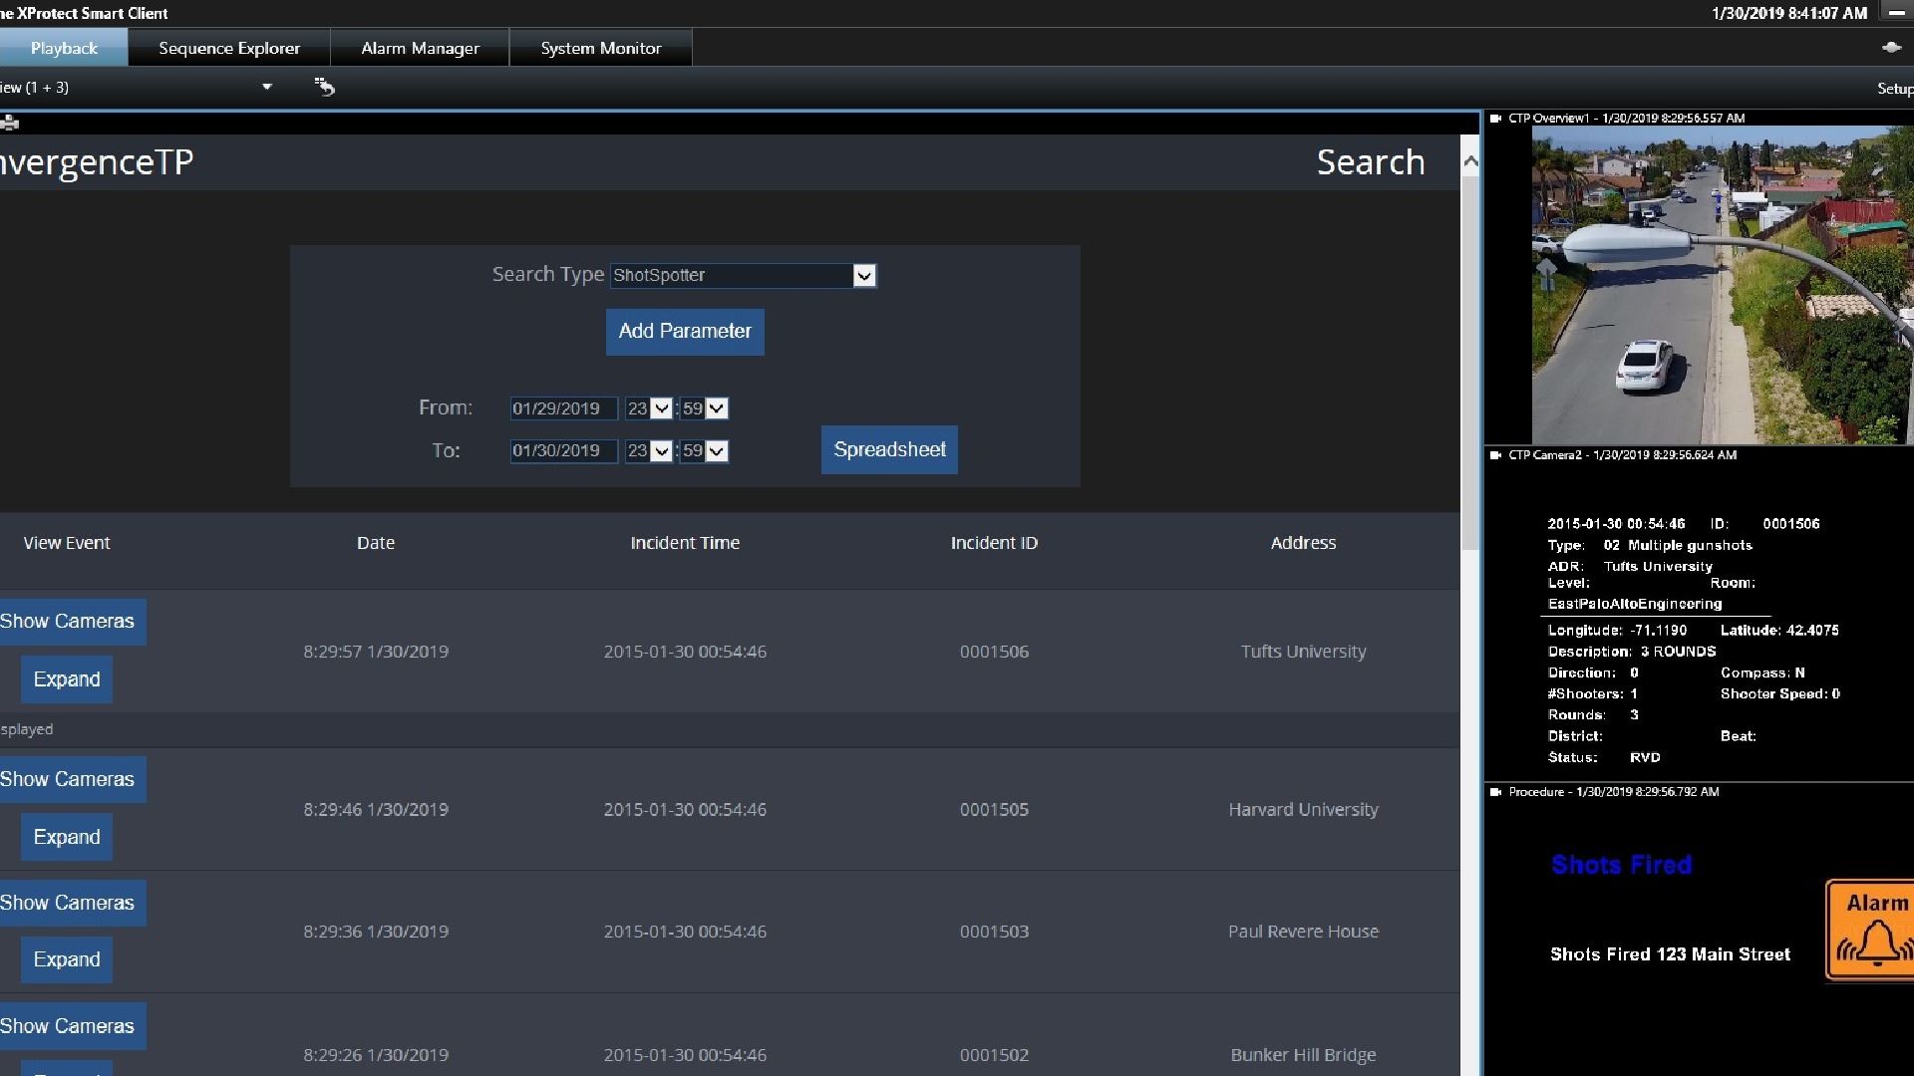
Task: Click the CTP Camera2 camera icon
Action: [1495, 455]
